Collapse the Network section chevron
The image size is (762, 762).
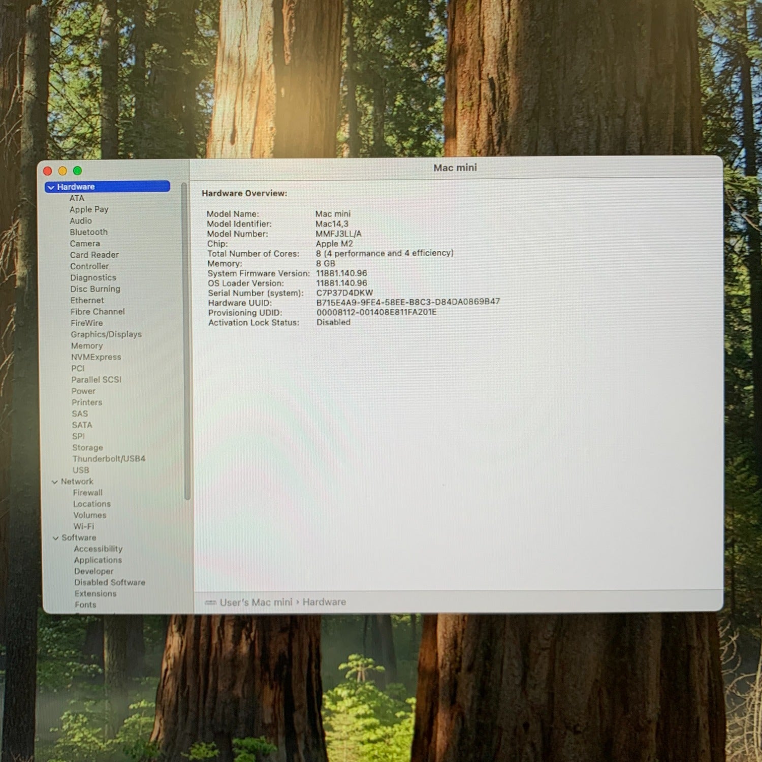tap(54, 482)
